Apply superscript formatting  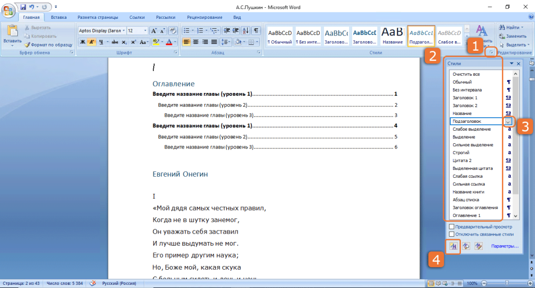click(x=133, y=42)
